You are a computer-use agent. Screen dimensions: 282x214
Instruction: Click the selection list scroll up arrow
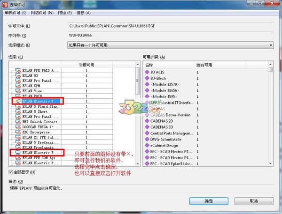(x=138, y=64)
